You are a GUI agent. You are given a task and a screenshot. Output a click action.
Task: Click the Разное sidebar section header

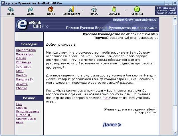(x=29, y=98)
